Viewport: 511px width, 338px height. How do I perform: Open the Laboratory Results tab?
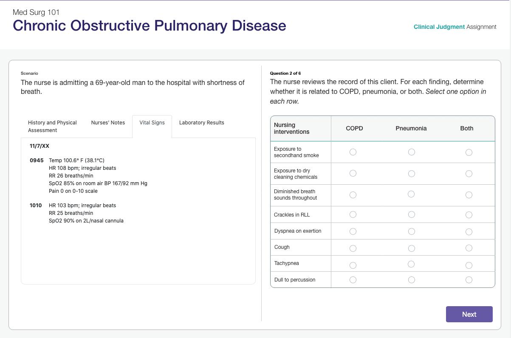(x=202, y=123)
